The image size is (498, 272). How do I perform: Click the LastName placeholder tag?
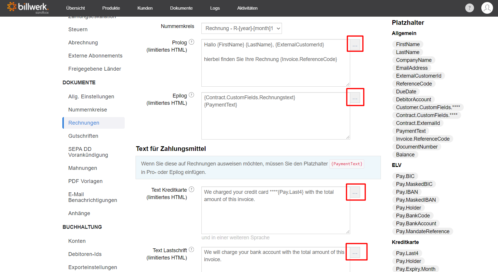[x=408, y=52]
